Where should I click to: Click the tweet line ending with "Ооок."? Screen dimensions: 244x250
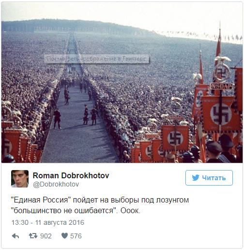(76, 211)
